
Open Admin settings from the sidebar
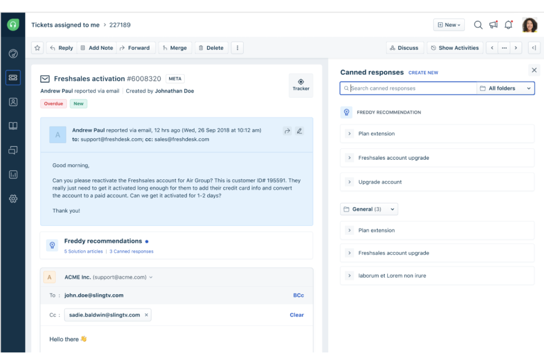coord(13,198)
